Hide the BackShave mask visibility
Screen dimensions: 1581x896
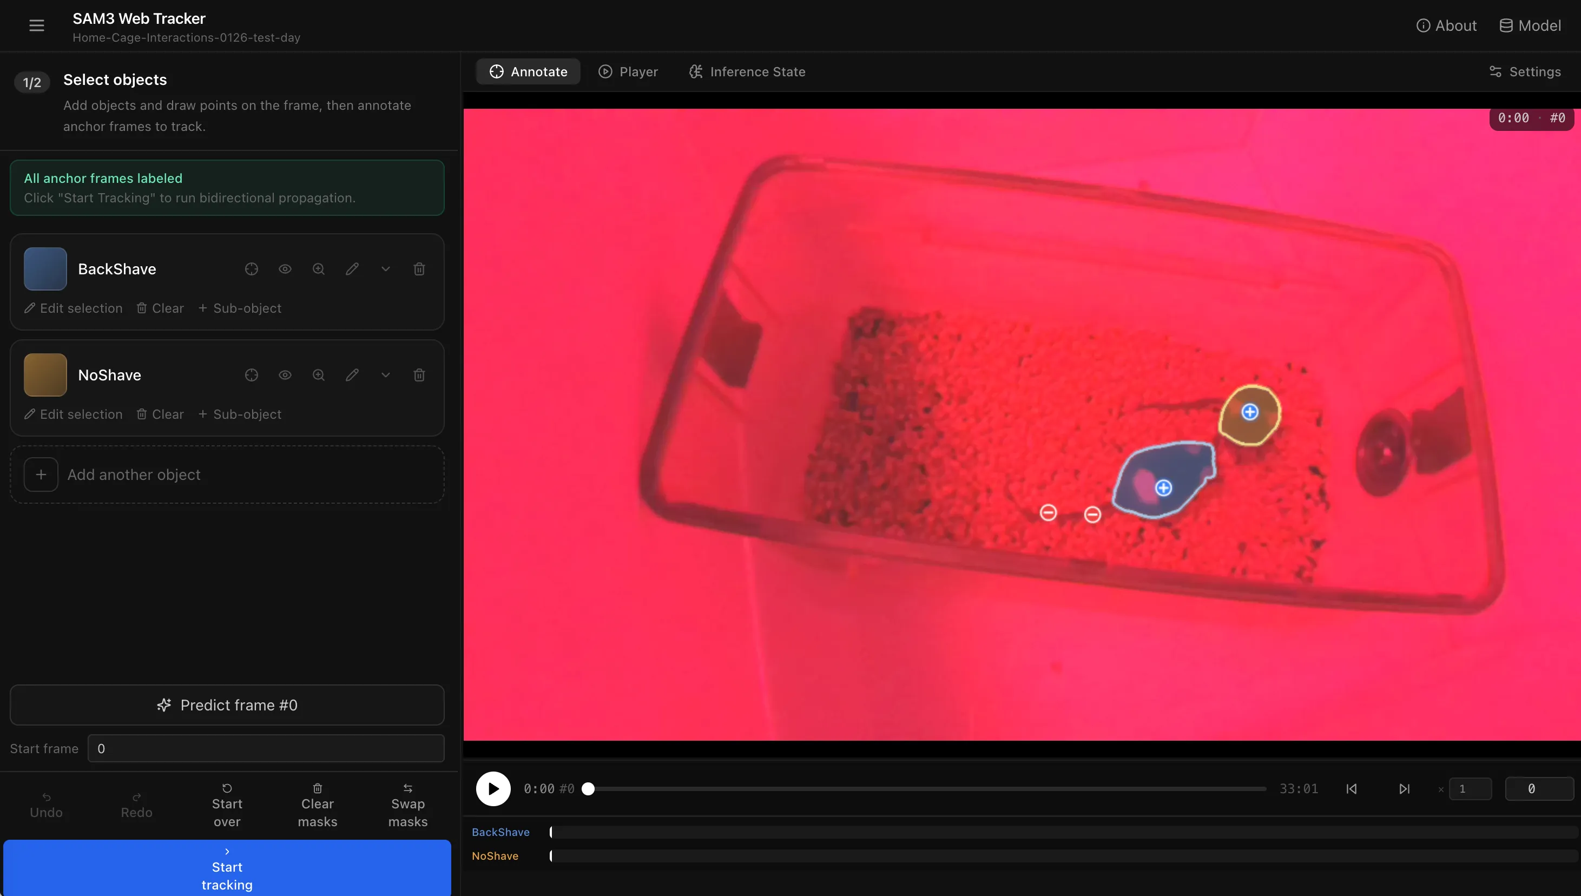[x=285, y=269]
